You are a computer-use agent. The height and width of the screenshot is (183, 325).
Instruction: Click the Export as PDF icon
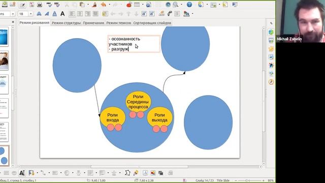coord(31,5)
